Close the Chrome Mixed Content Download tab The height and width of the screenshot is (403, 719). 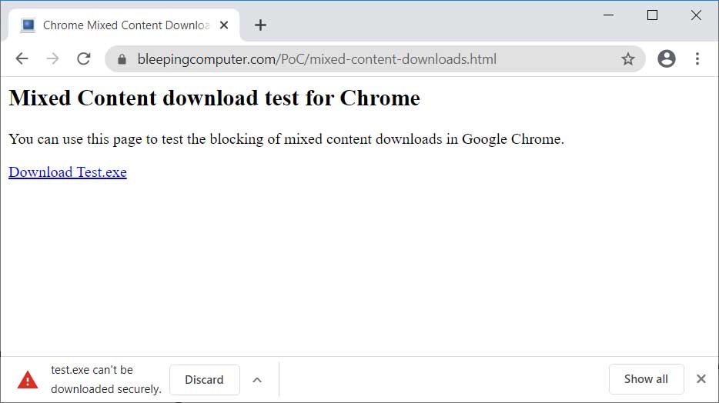[224, 25]
